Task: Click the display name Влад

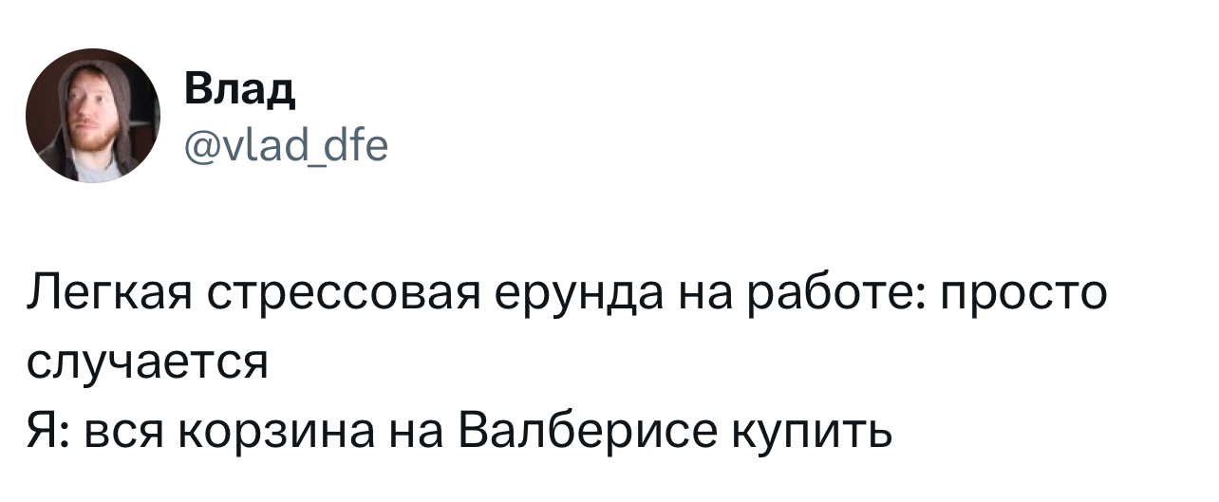Action: tap(239, 92)
